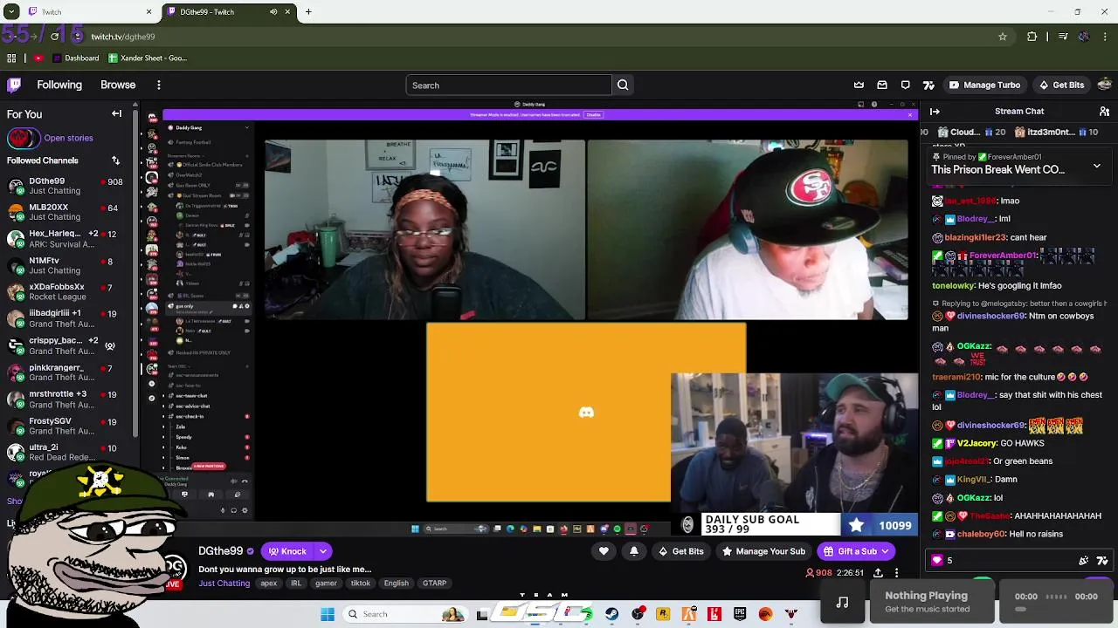Click the 7TV icon in top navigation
Image resolution: width=1118 pixels, height=628 pixels.
click(928, 85)
